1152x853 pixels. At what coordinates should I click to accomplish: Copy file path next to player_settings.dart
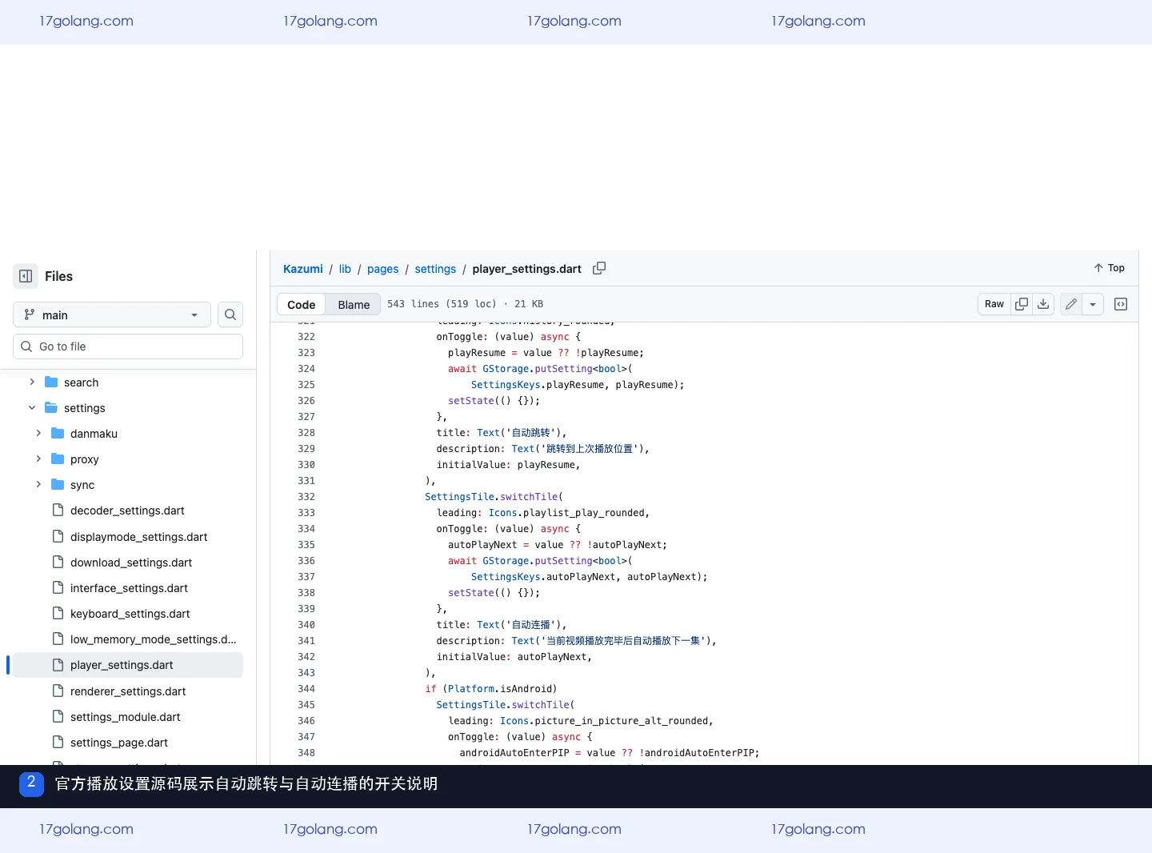click(x=599, y=268)
